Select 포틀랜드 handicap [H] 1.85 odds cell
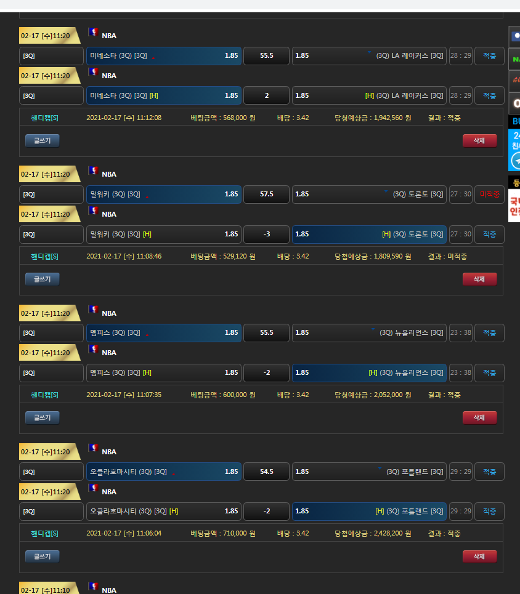 [368, 511]
